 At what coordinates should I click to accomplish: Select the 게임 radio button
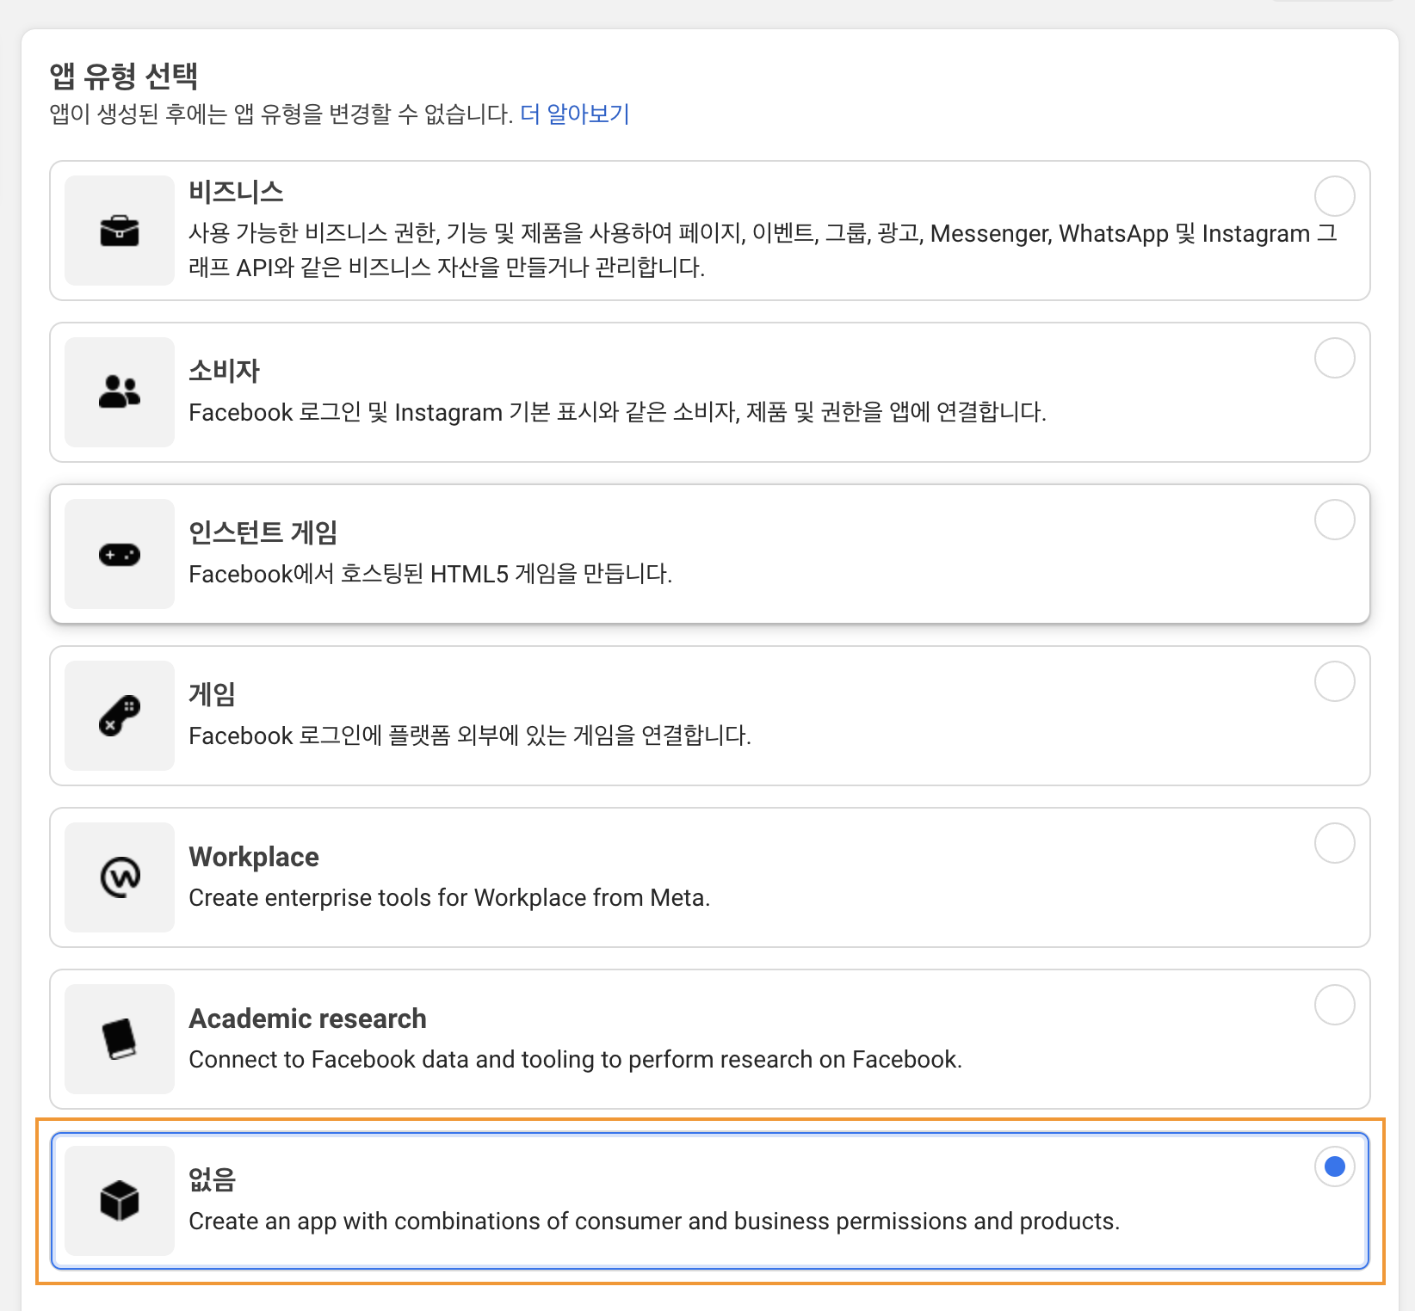click(1335, 681)
